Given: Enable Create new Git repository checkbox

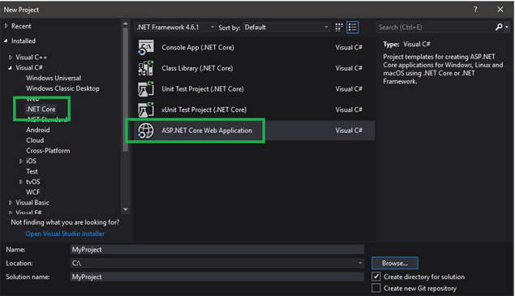Looking at the screenshot, I should [376, 288].
